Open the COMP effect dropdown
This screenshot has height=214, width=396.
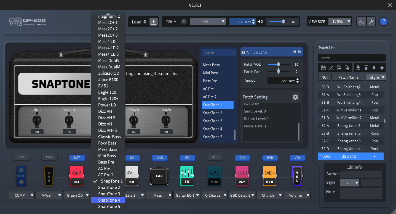pos(22,195)
